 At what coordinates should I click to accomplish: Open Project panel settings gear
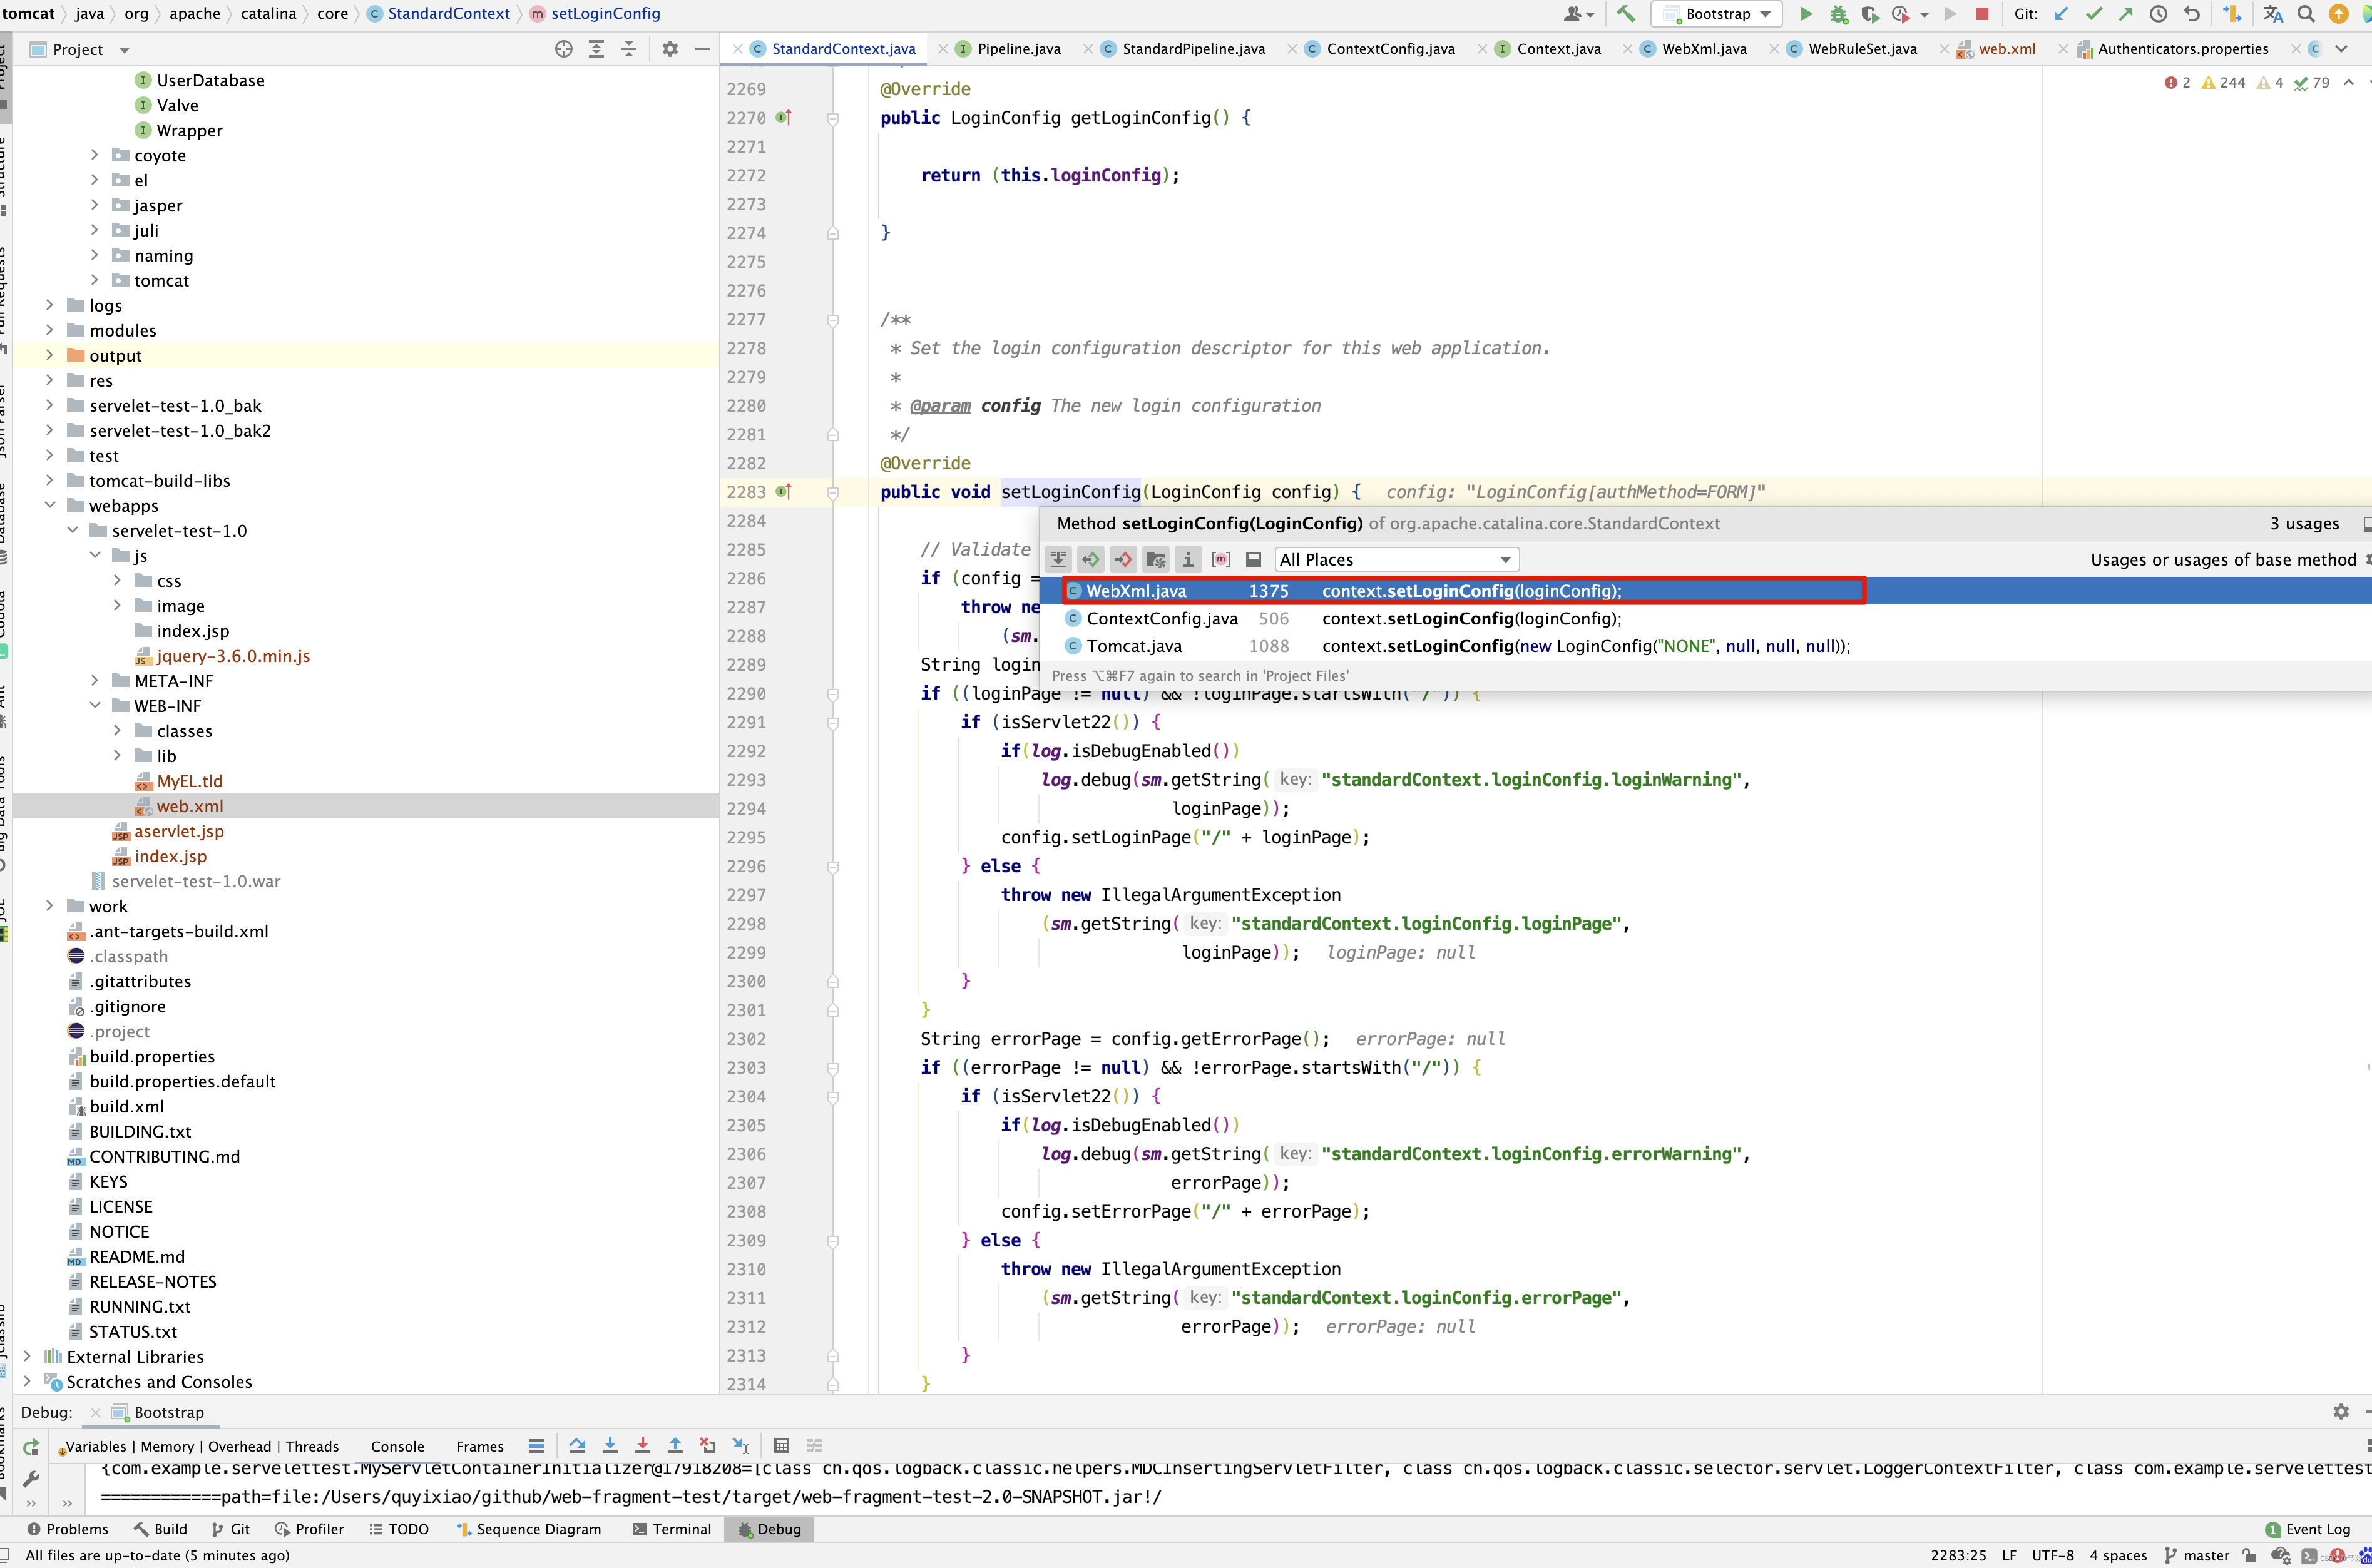tap(670, 49)
